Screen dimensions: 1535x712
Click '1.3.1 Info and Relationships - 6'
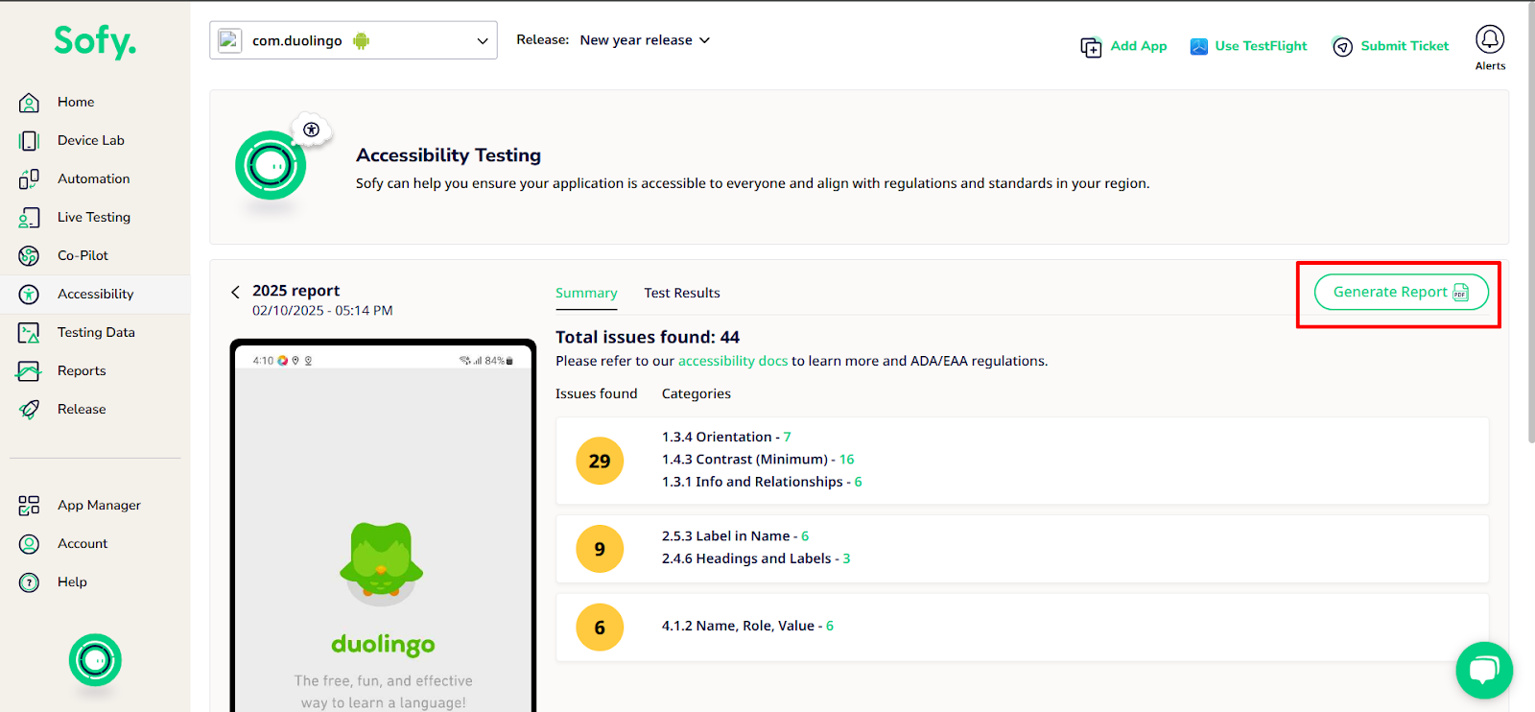click(762, 482)
